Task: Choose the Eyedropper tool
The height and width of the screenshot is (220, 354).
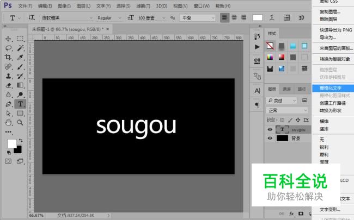Action: click(20, 57)
